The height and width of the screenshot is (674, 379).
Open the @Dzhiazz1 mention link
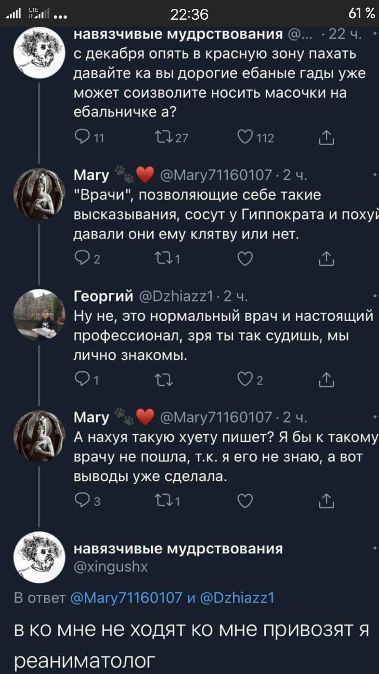point(237,597)
